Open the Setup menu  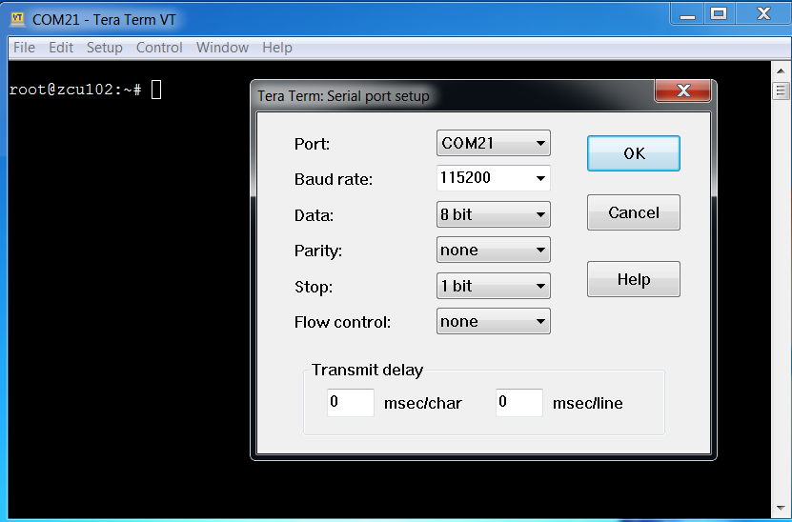(105, 48)
